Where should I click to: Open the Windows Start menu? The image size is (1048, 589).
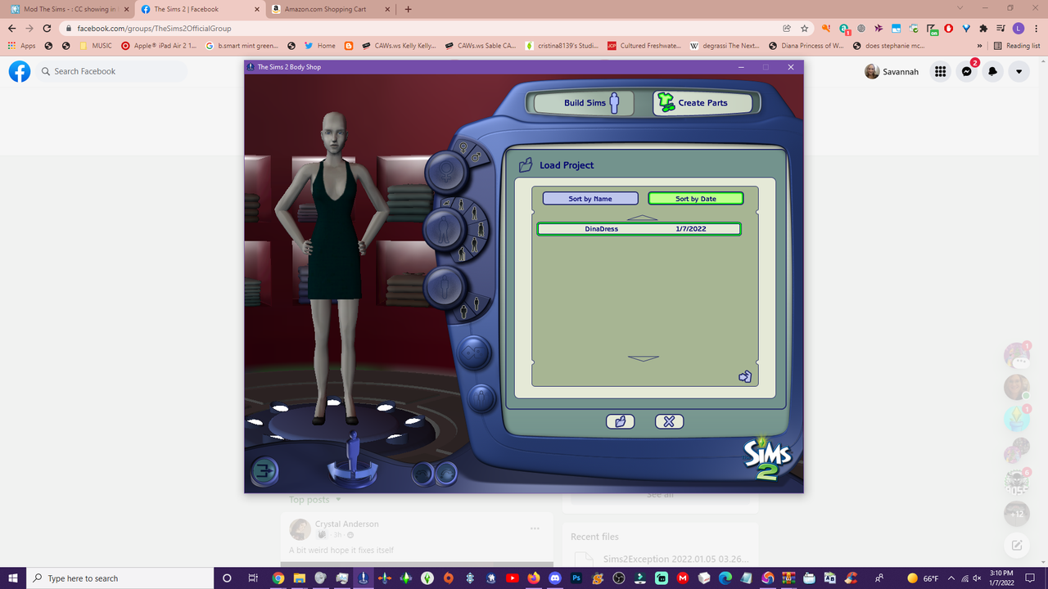tap(12, 578)
